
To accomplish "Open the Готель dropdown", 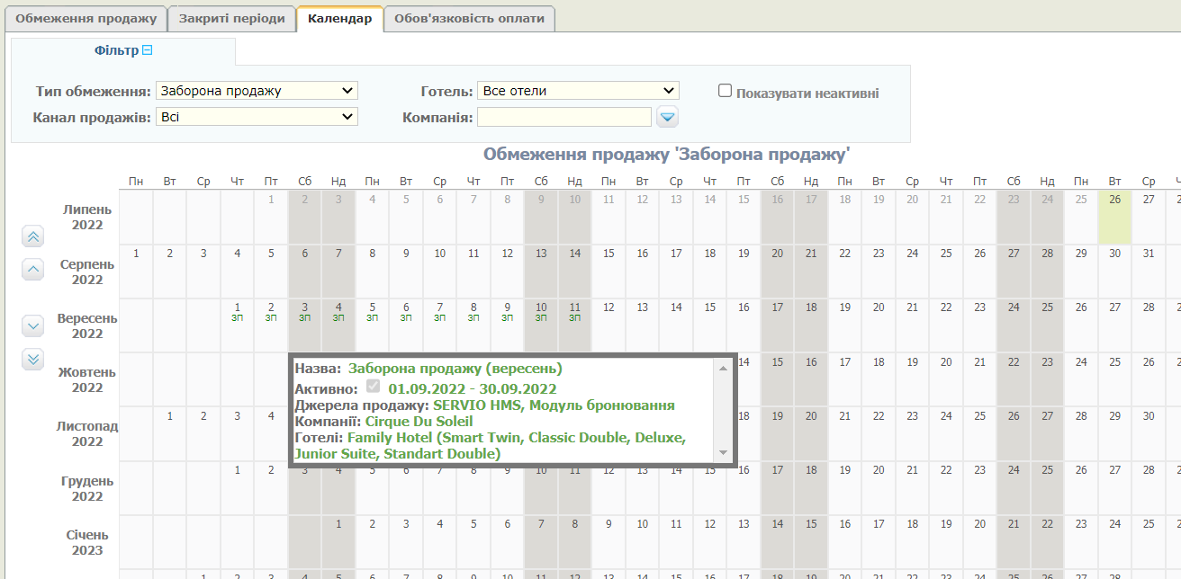I will (578, 91).
